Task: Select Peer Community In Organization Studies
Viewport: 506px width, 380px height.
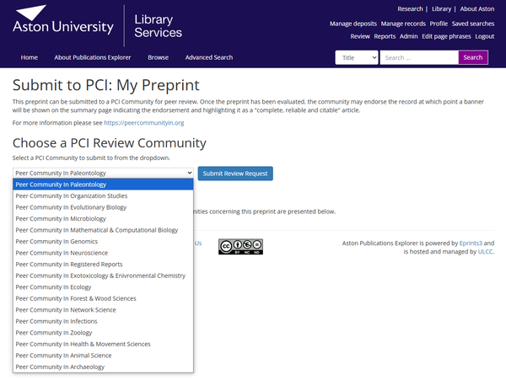Action: point(103,195)
